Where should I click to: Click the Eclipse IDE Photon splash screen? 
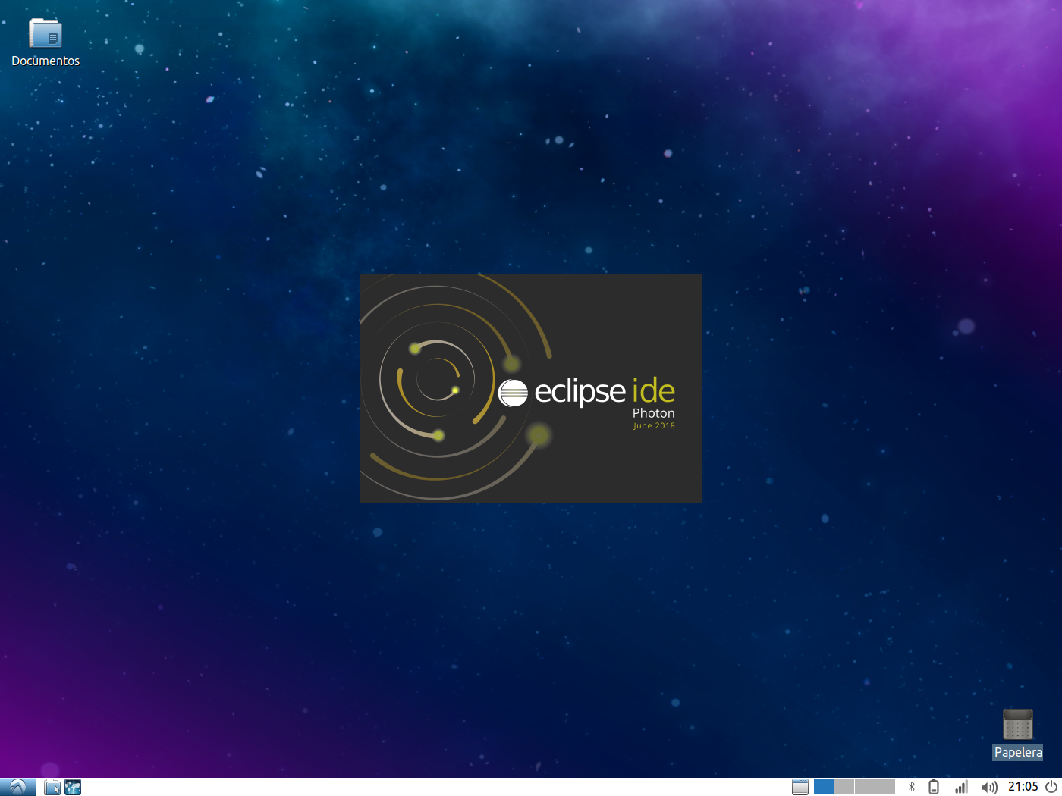point(531,389)
